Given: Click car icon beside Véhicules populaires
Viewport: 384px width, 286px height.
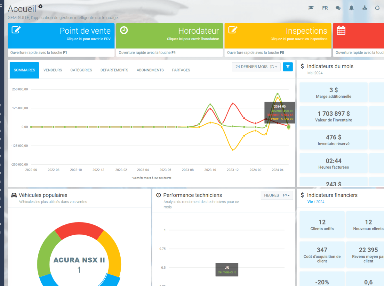Looking at the screenshot, I should pos(14,195).
